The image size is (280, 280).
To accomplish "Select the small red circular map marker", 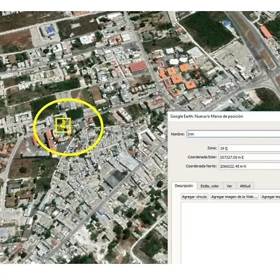I will [x=177, y=54].
